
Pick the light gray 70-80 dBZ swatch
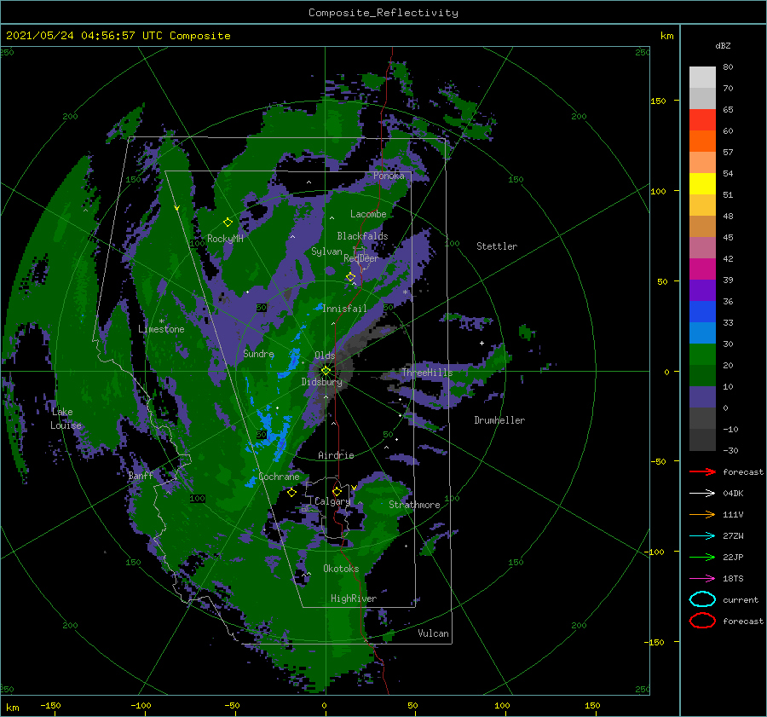tap(702, 77)
